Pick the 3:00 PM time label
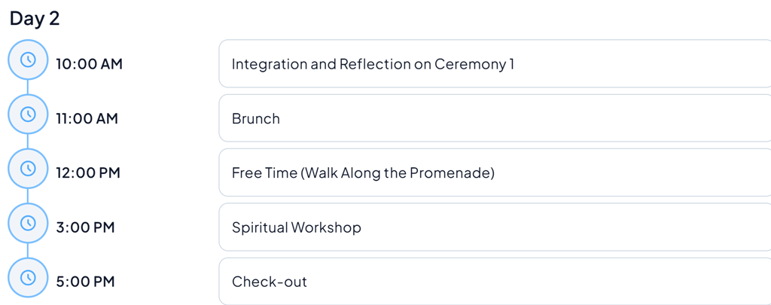This screenshot has height=305, width=771. (85, 227)
